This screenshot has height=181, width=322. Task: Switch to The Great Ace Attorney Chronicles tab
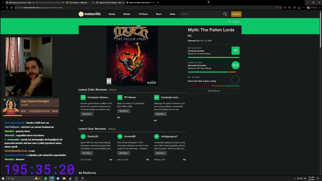[50, 3]
